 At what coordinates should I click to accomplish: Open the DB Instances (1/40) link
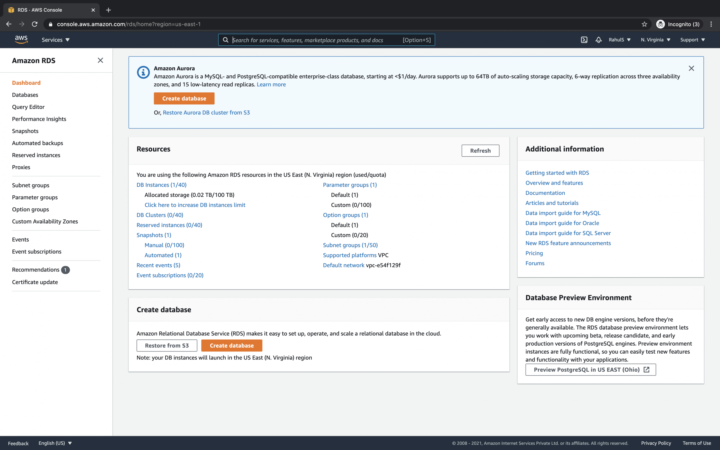161,185
